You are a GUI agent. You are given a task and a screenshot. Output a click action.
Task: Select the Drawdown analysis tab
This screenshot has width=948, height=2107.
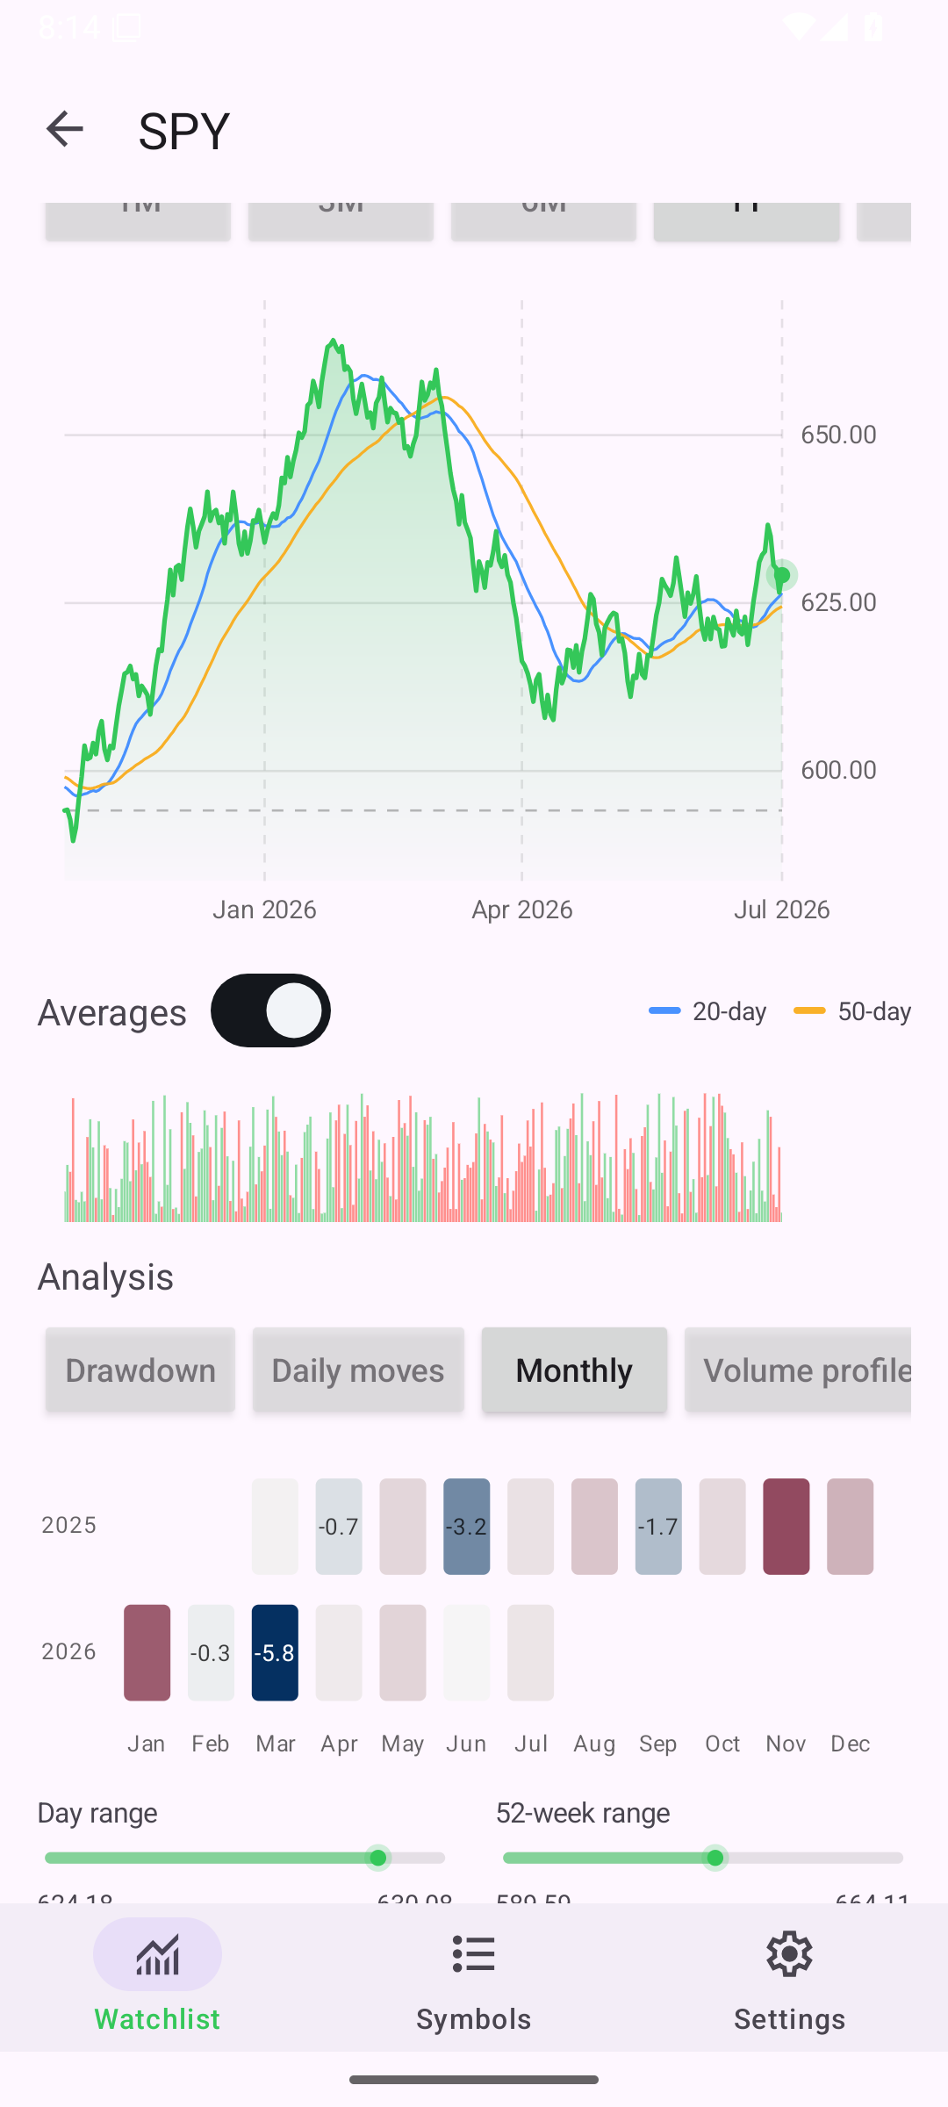[140, 1370]
